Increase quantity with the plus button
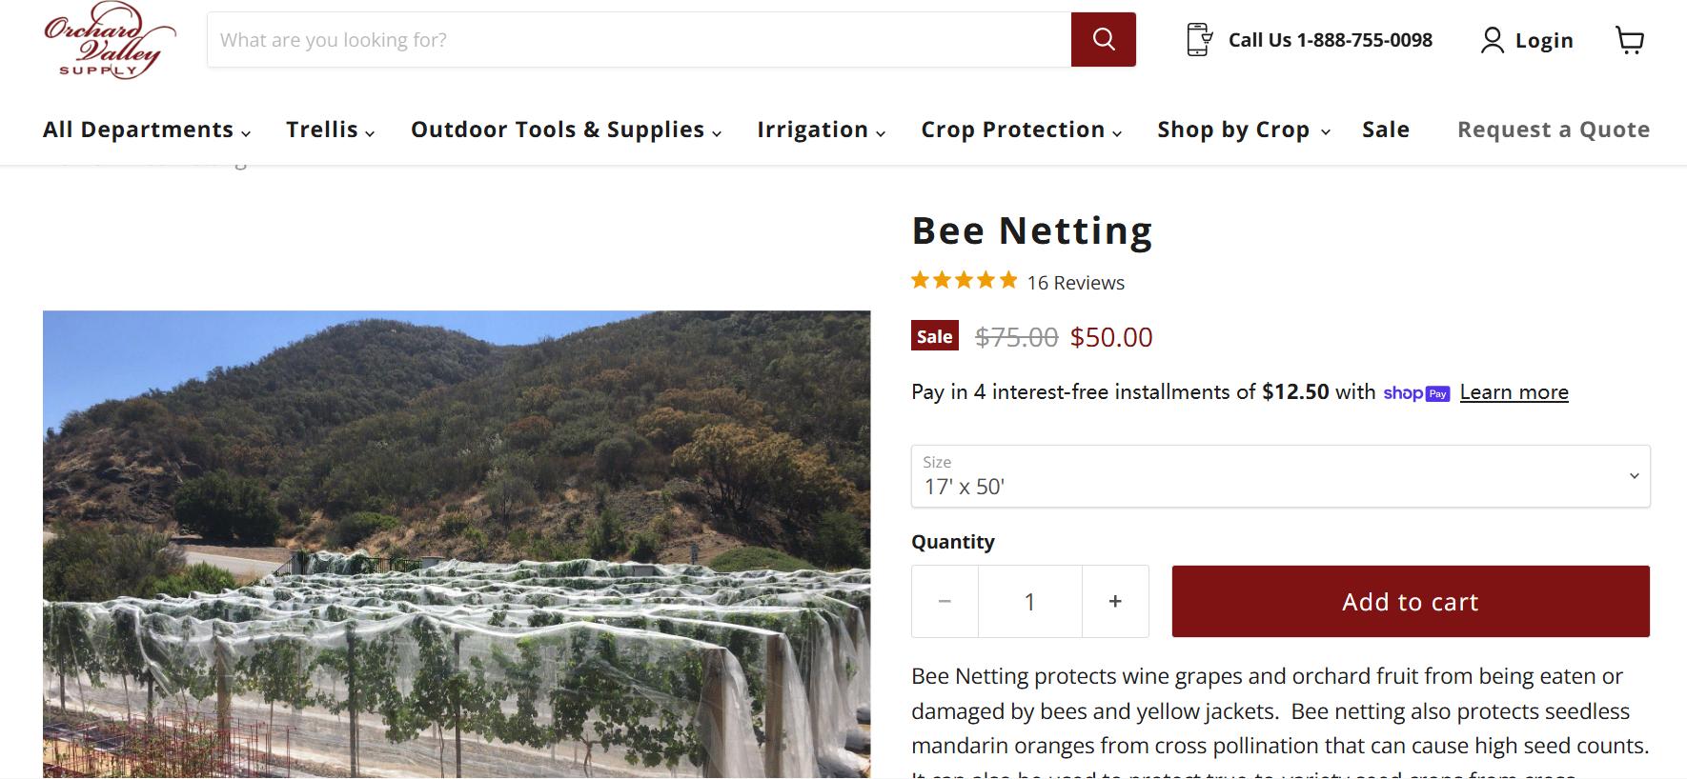 1115,602
